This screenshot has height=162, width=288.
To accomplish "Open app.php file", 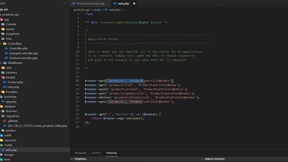I will coord(11,102).
